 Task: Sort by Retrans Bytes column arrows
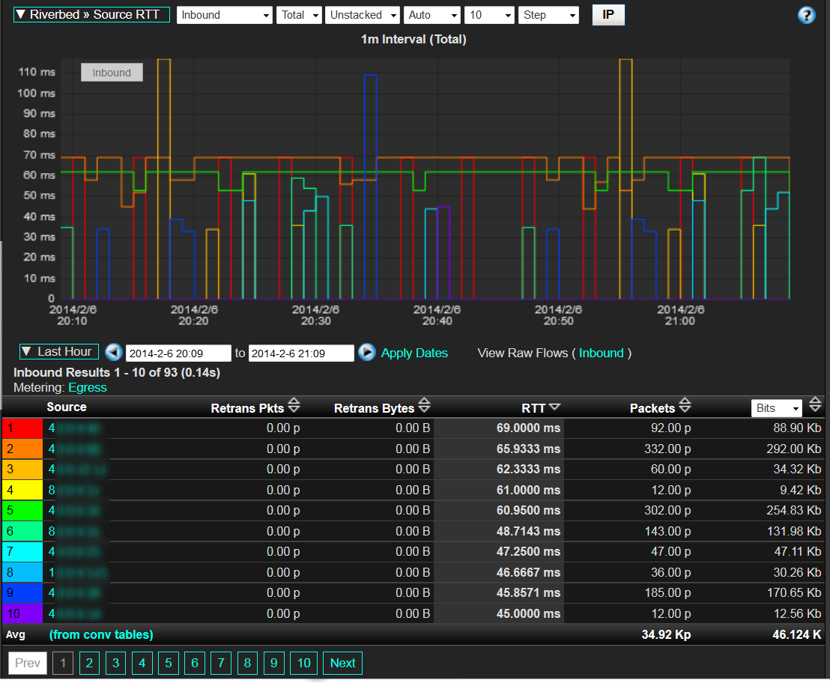(424, 406)
